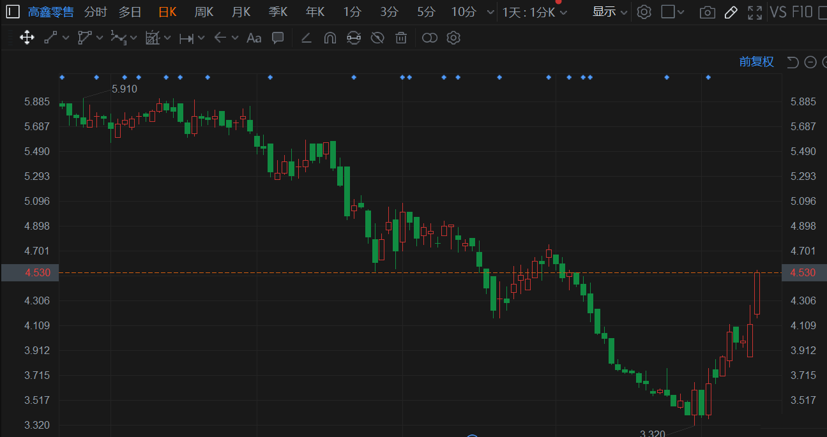Enter fullscreen chart mode
This screenshot has width=827, height=437.
point(755,12)
